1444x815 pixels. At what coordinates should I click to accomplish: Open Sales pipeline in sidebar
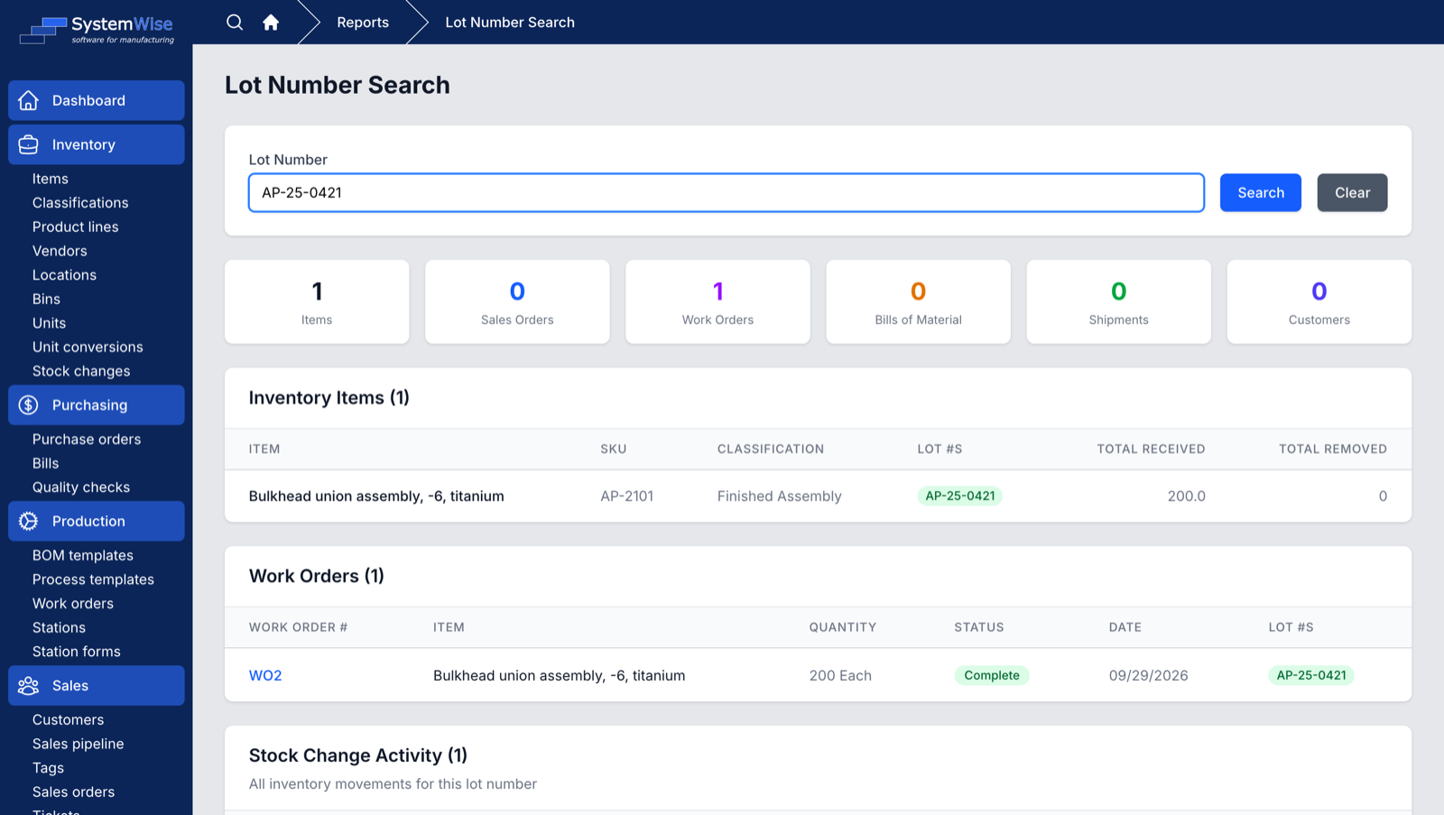79,744
